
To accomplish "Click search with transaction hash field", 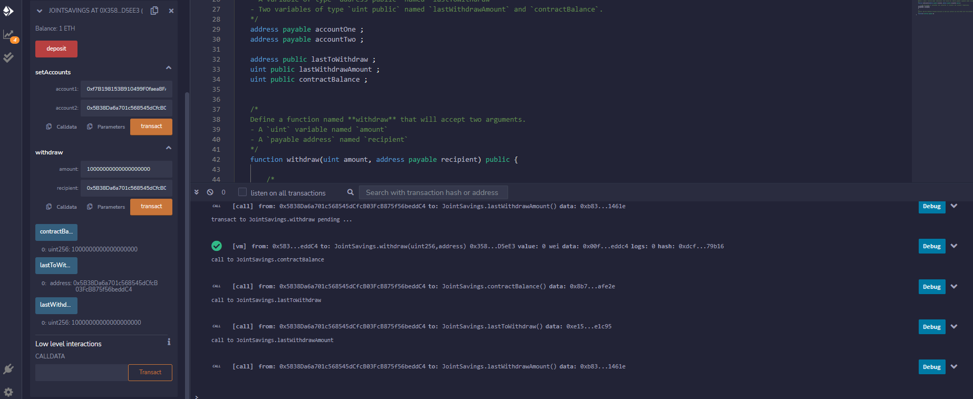I will coord(433,192).
